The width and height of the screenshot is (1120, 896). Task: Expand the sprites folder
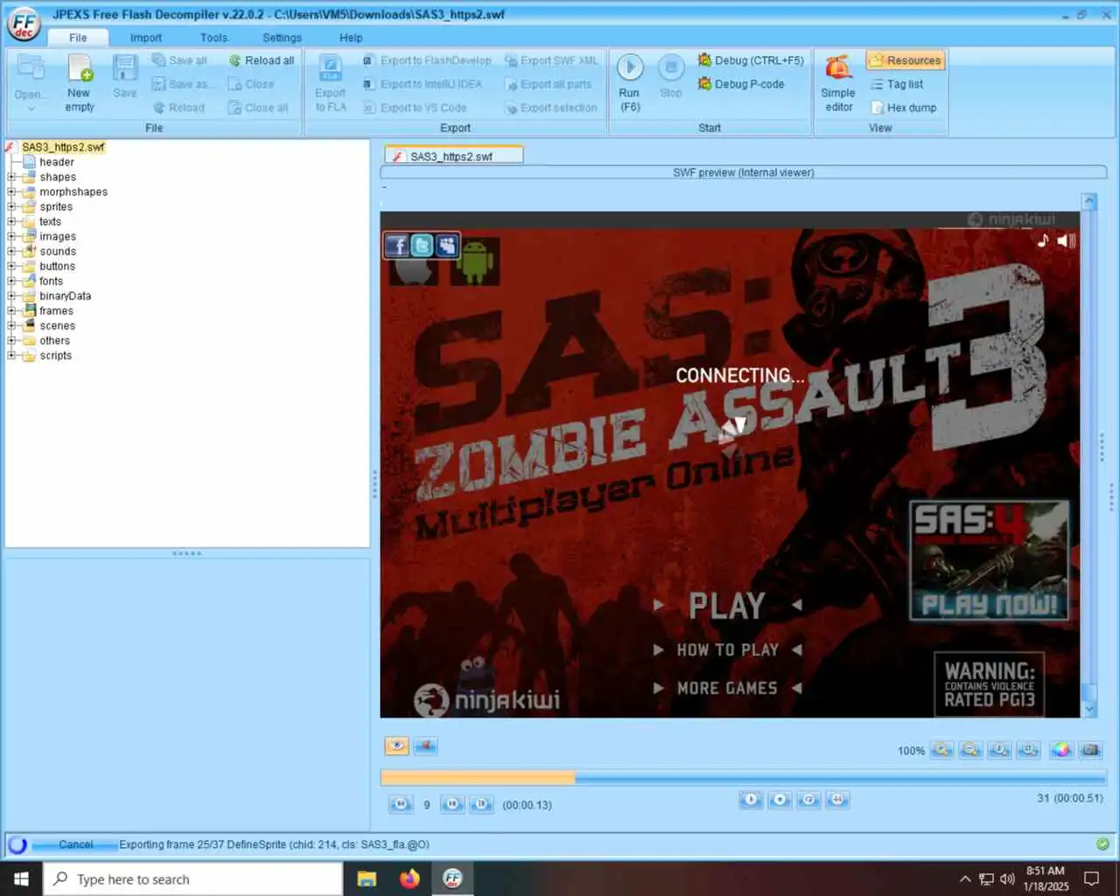coord(11,206)
